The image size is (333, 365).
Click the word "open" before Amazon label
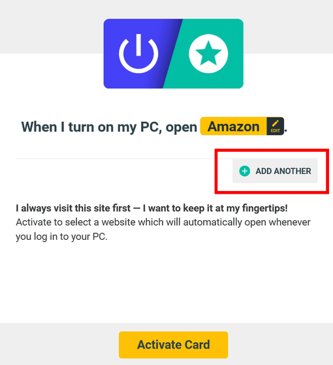[182, 128]
